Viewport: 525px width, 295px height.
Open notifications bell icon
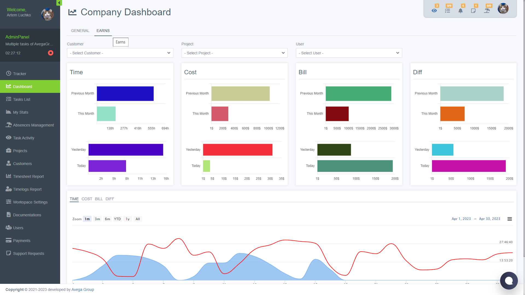[x=460, y=11]
